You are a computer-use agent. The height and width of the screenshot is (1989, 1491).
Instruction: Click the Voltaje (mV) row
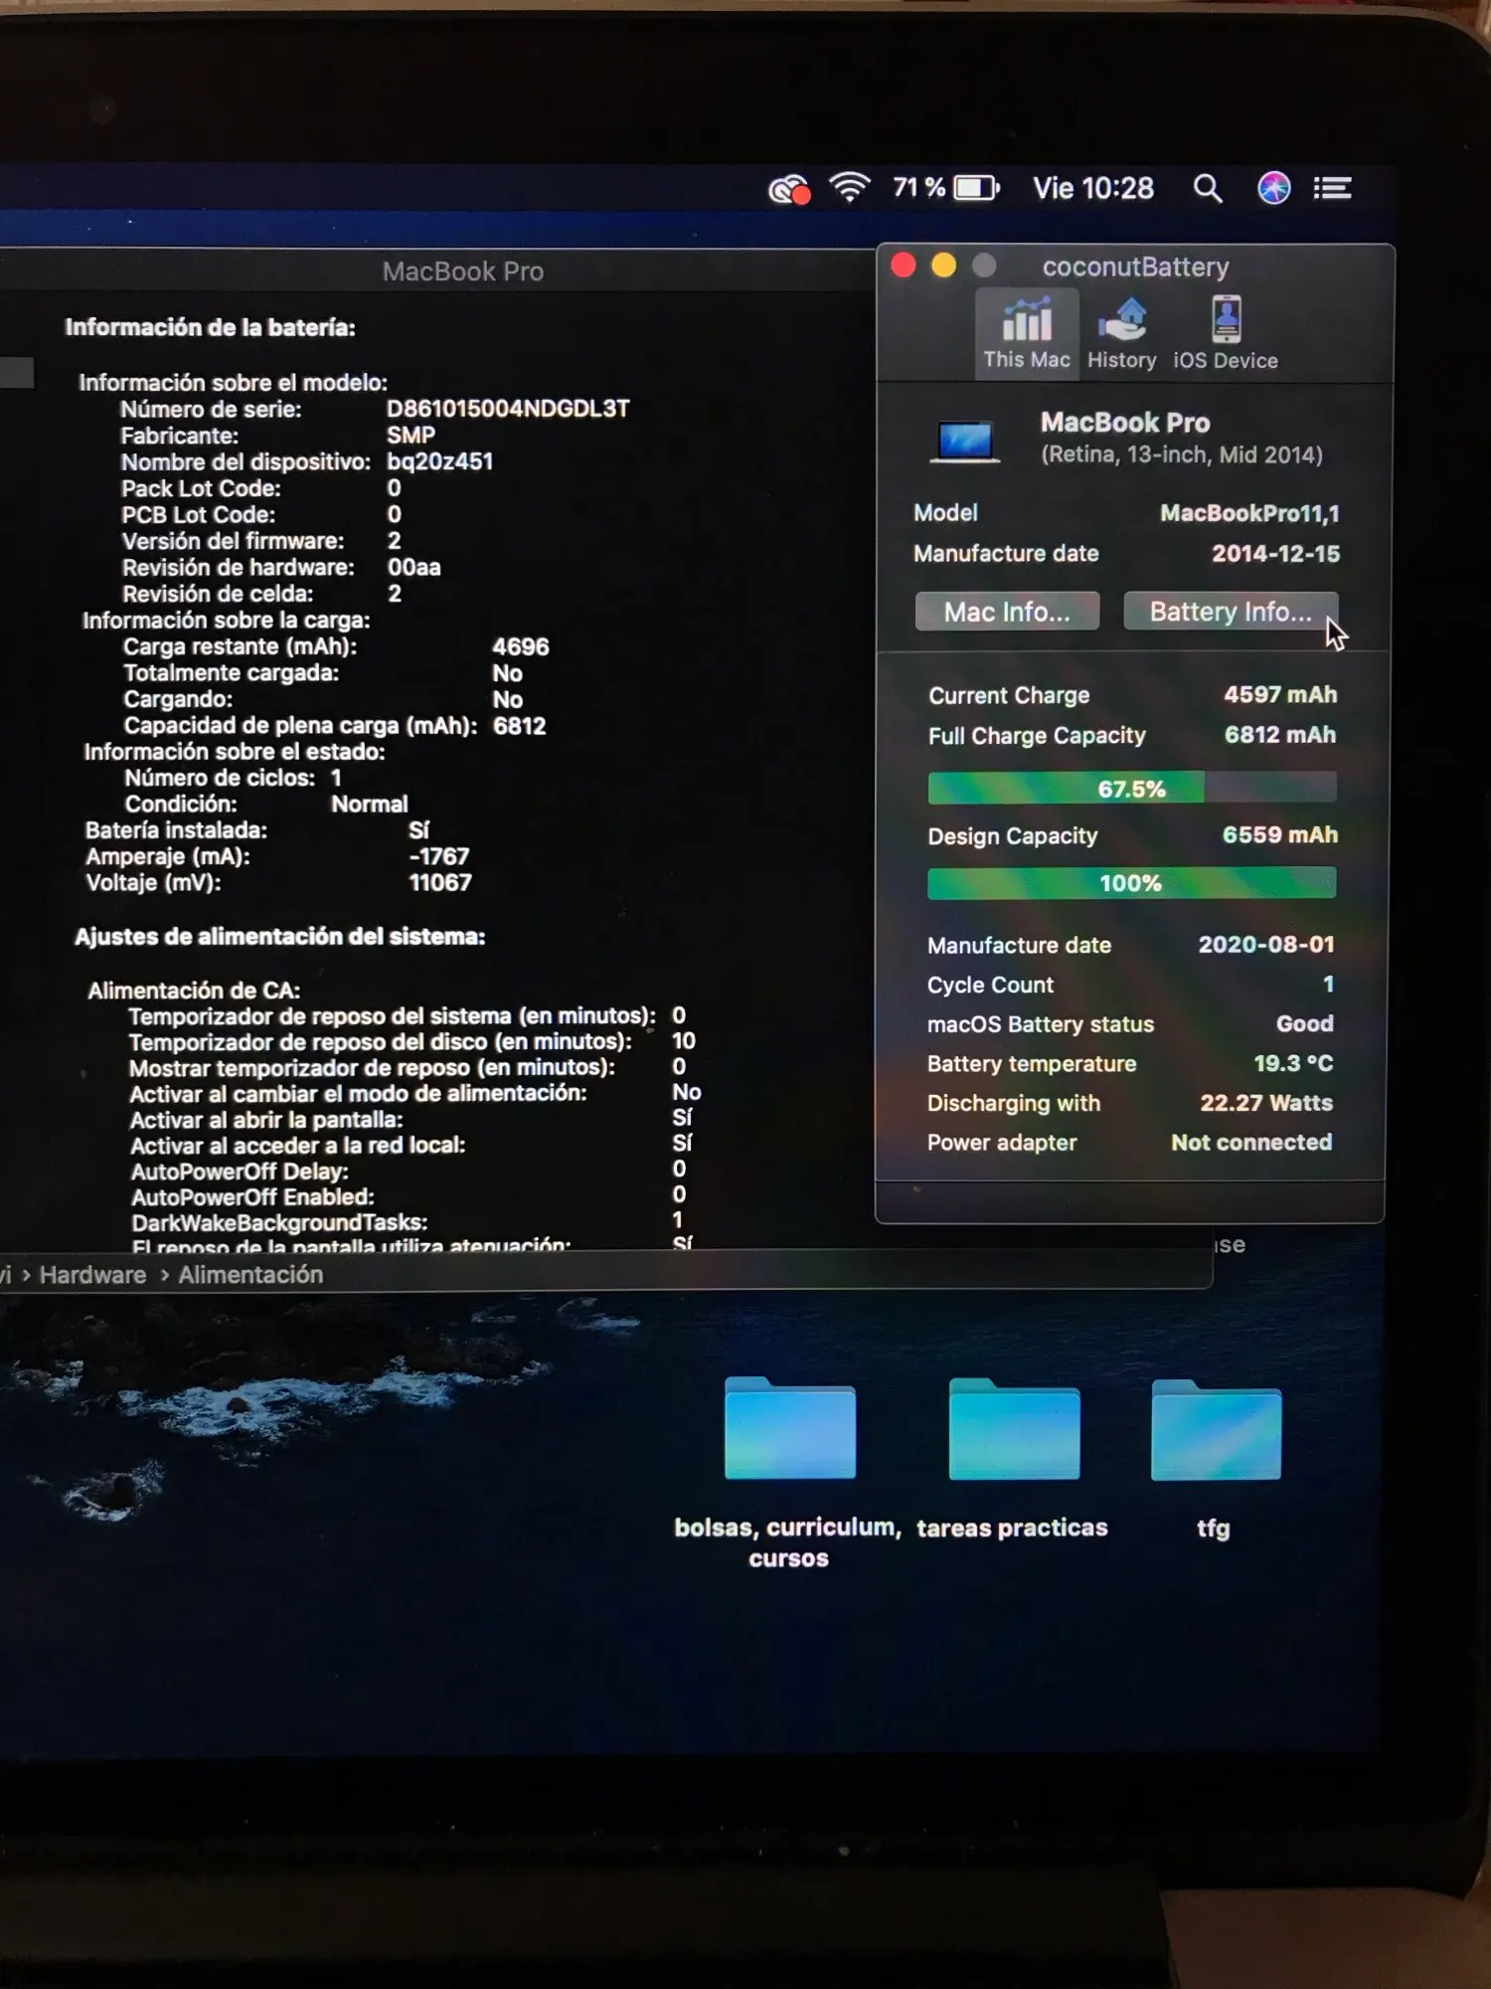click(278, 882)
